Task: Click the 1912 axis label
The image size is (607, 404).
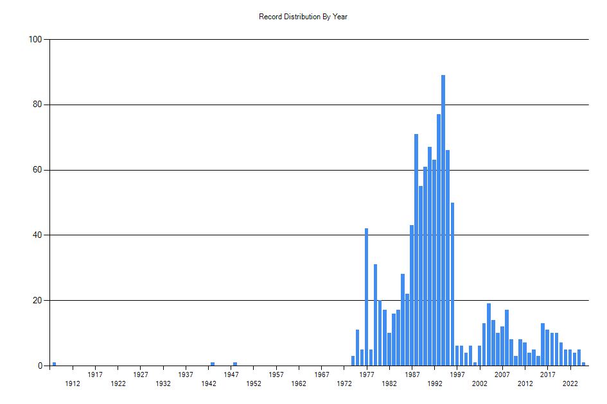Action: 73,383
